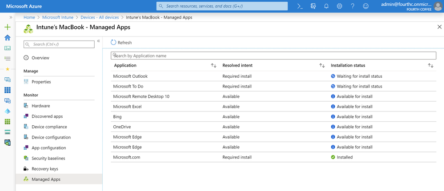Click the green grid icon in left rail

click(x=8, y=122)
